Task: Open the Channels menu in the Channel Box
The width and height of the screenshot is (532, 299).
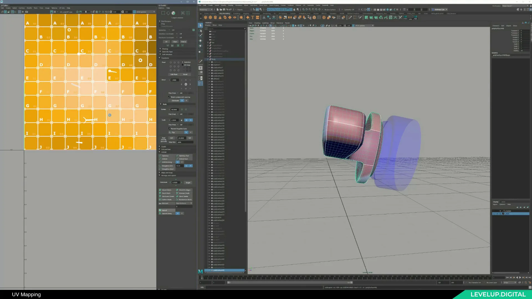Action: pos(496,26)
